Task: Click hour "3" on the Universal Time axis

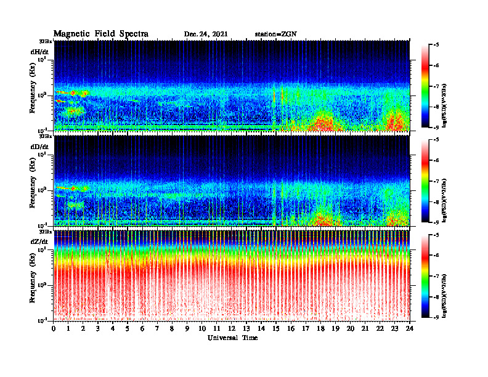Action: 98,328
